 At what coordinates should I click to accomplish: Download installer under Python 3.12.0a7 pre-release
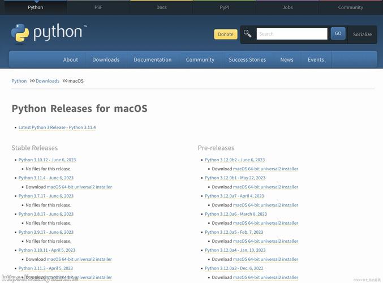click(265, 205)
